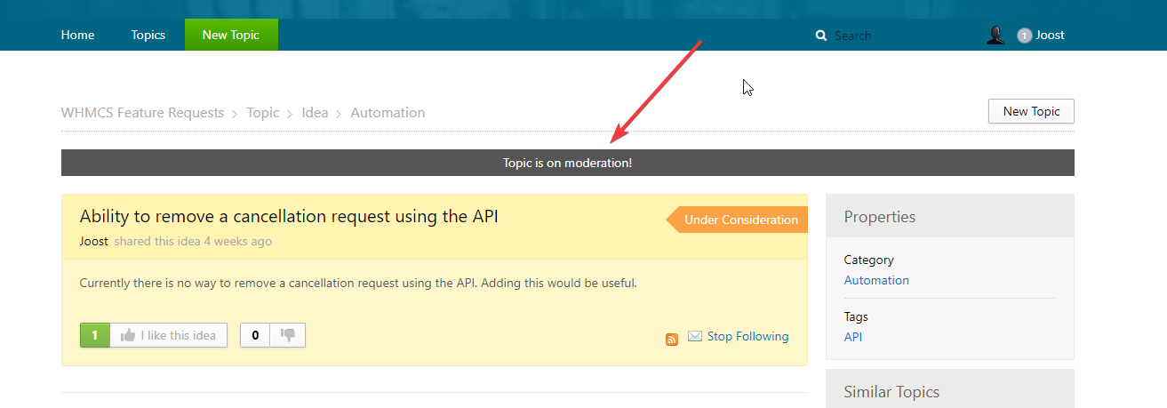Viewport: 1167px width, 408px height.
Task: Open the notification count badge
Action: (1024, 36)
